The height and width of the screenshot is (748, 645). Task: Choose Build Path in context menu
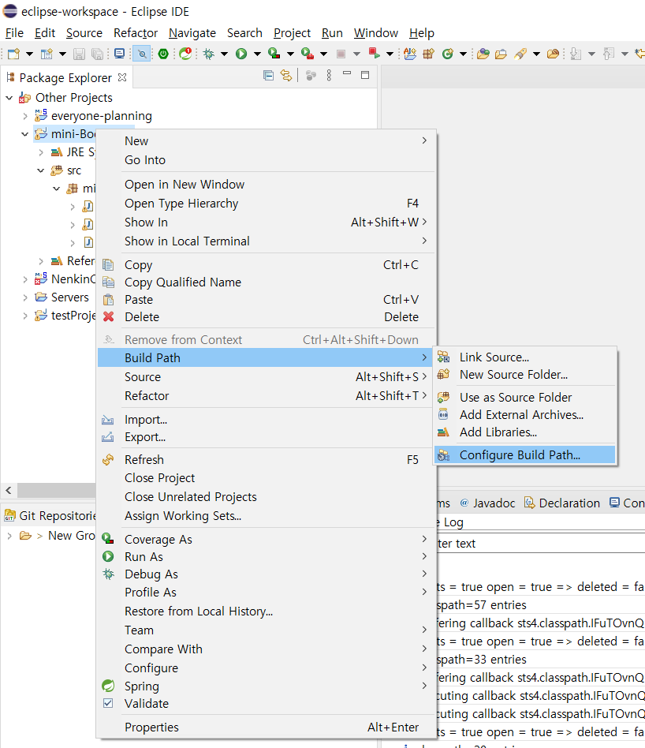[265, 357]
